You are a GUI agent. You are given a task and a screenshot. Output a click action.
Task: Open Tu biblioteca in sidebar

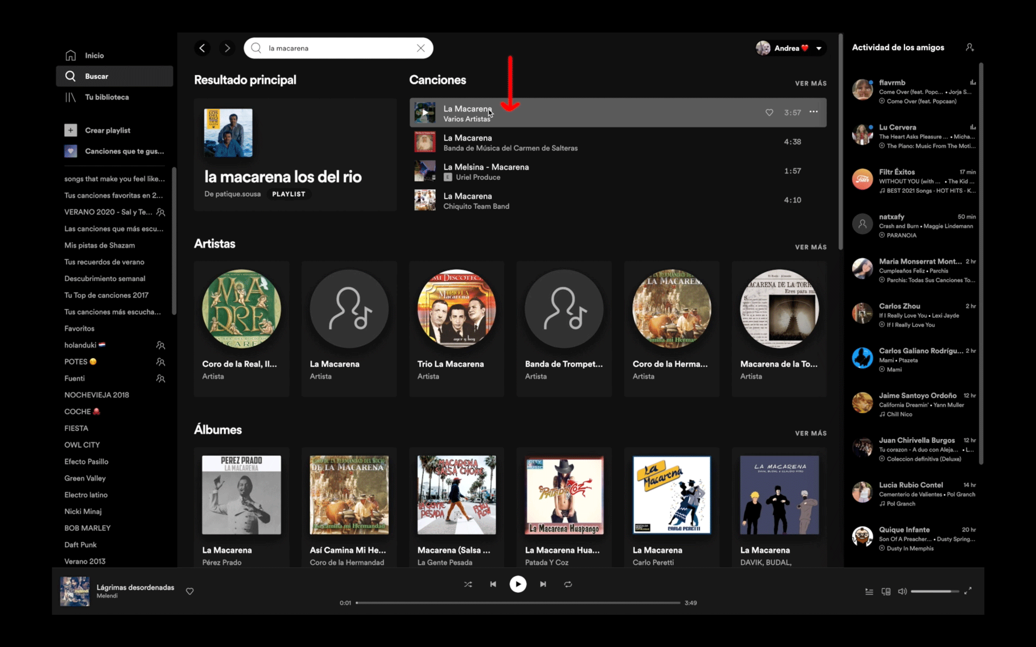107,97
